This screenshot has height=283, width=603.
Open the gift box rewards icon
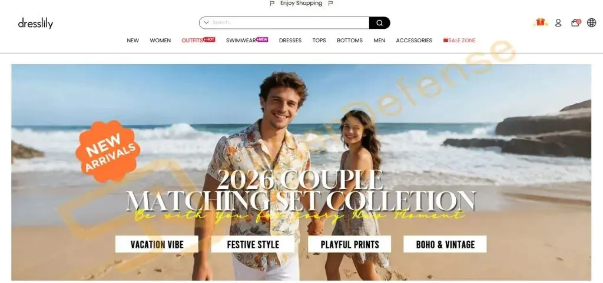[541, 22]
